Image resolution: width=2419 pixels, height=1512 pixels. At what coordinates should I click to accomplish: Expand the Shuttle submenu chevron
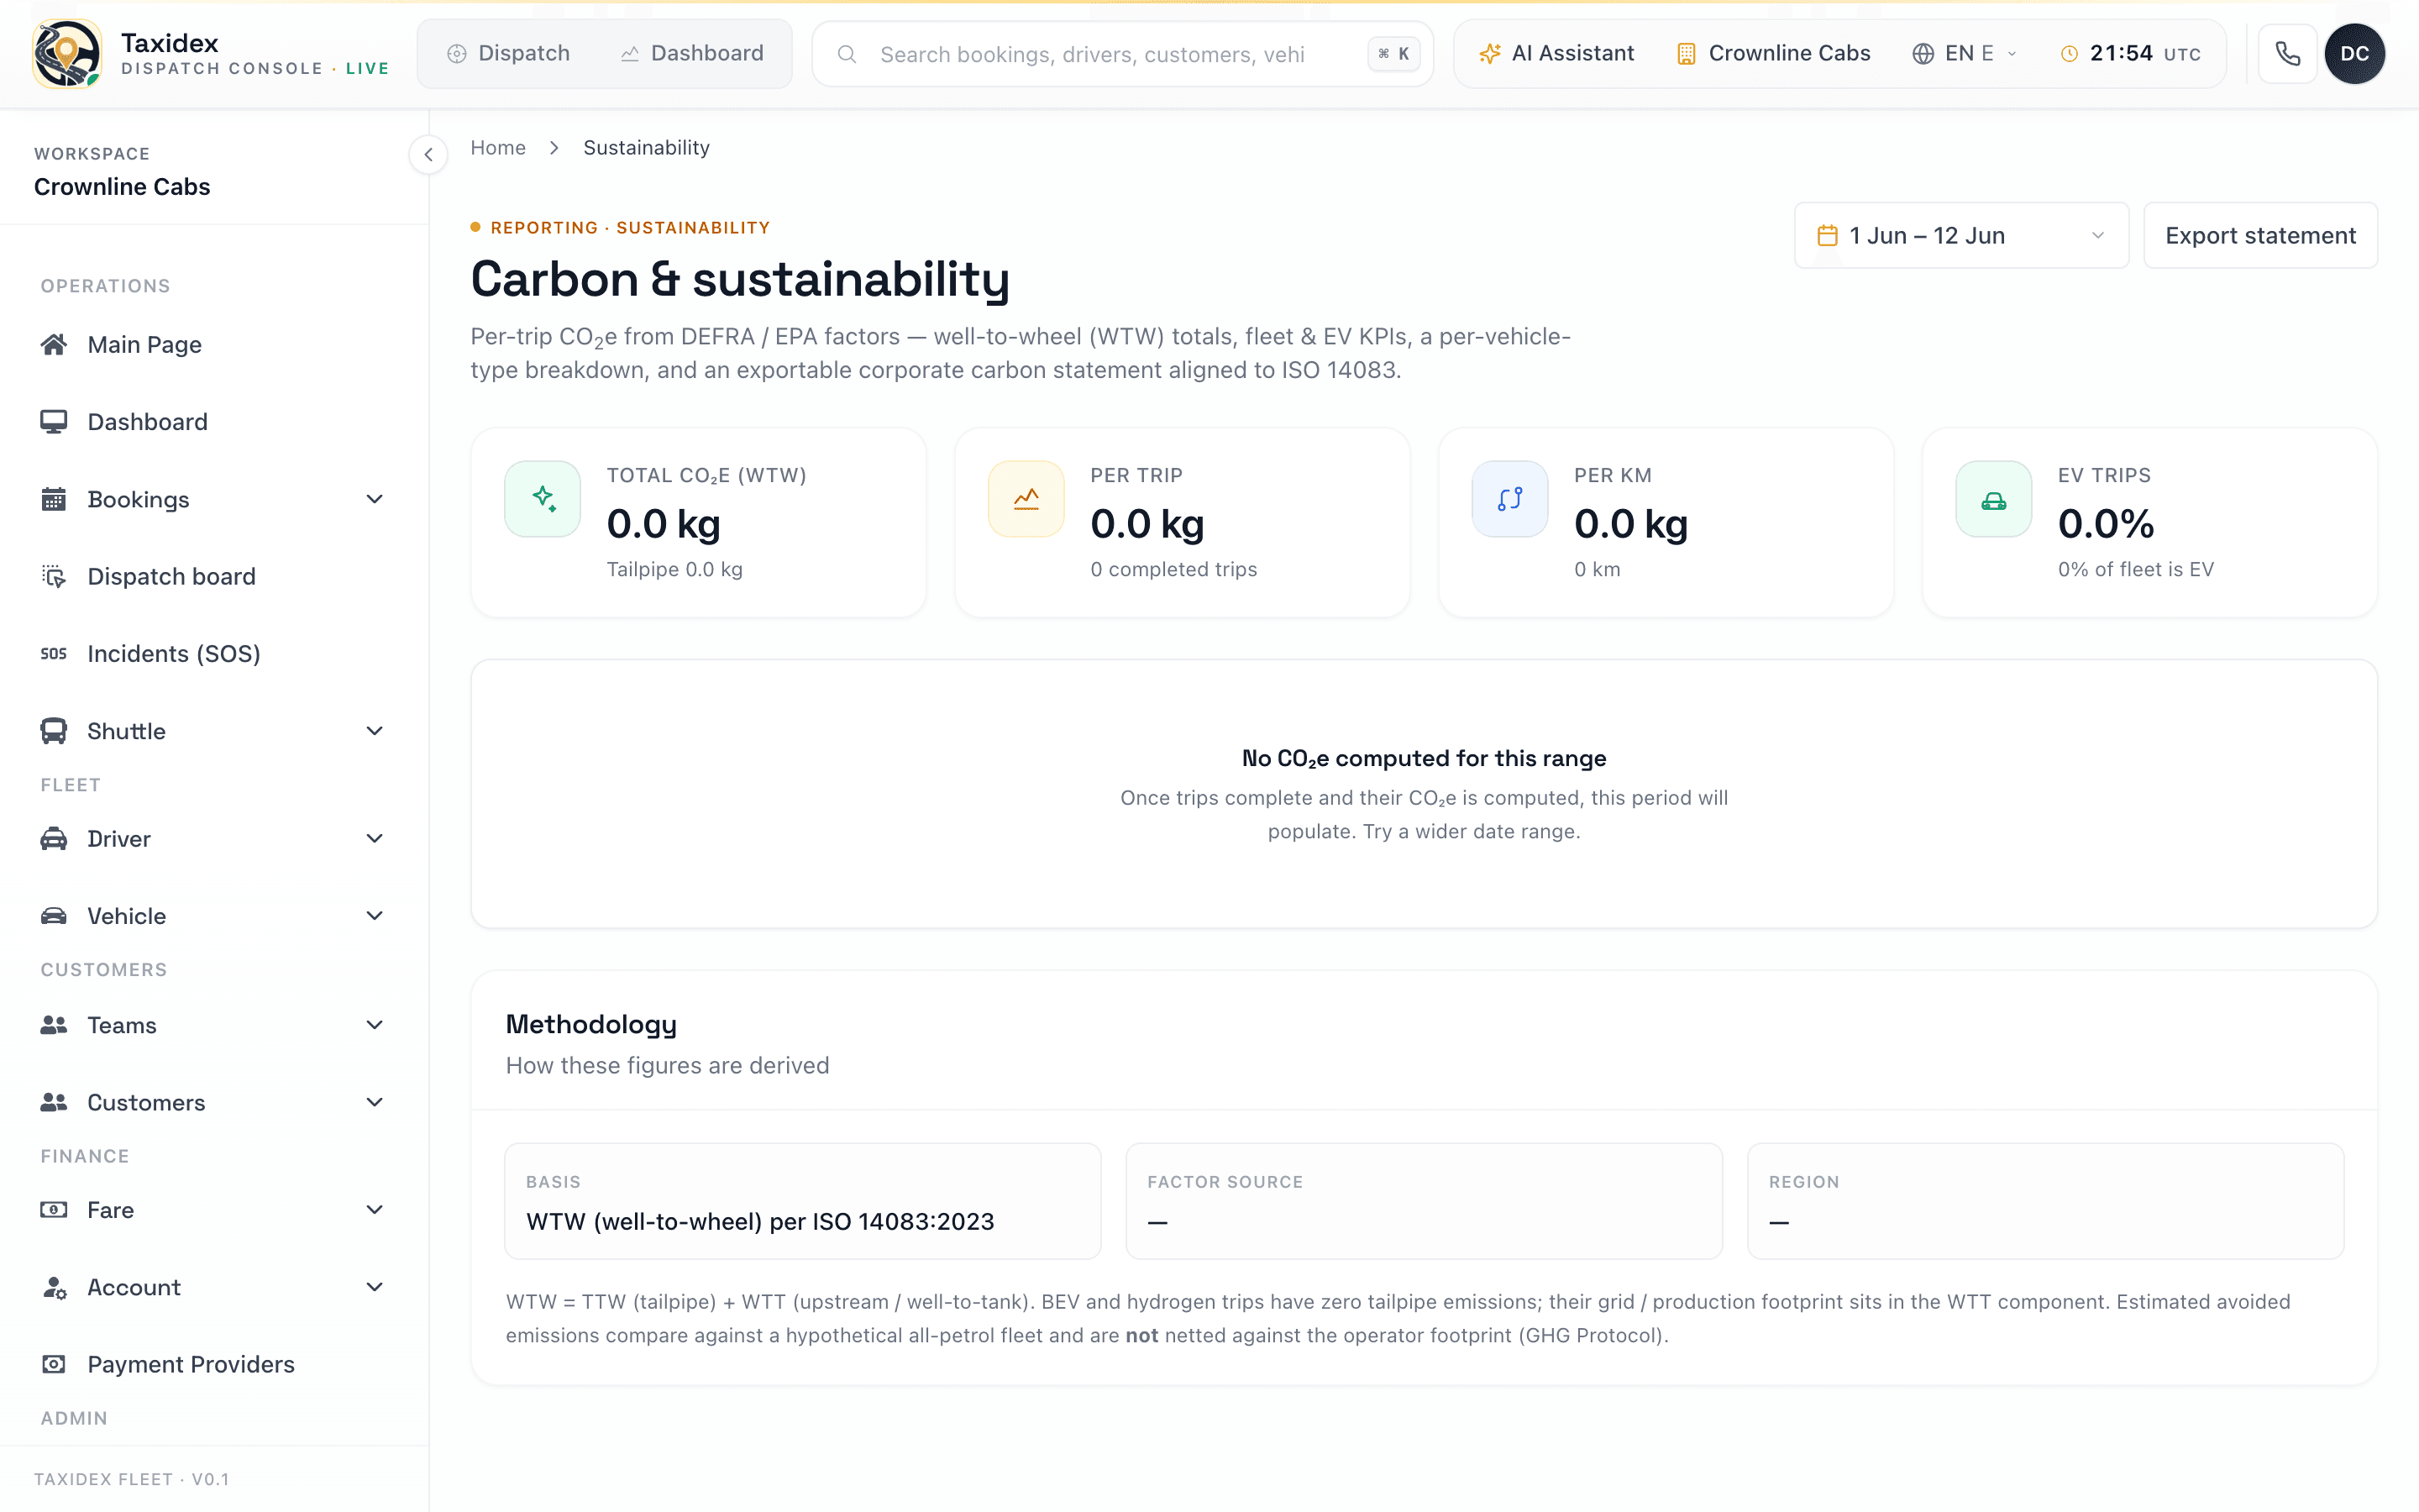pyautogui.click(x=375, y=731)
